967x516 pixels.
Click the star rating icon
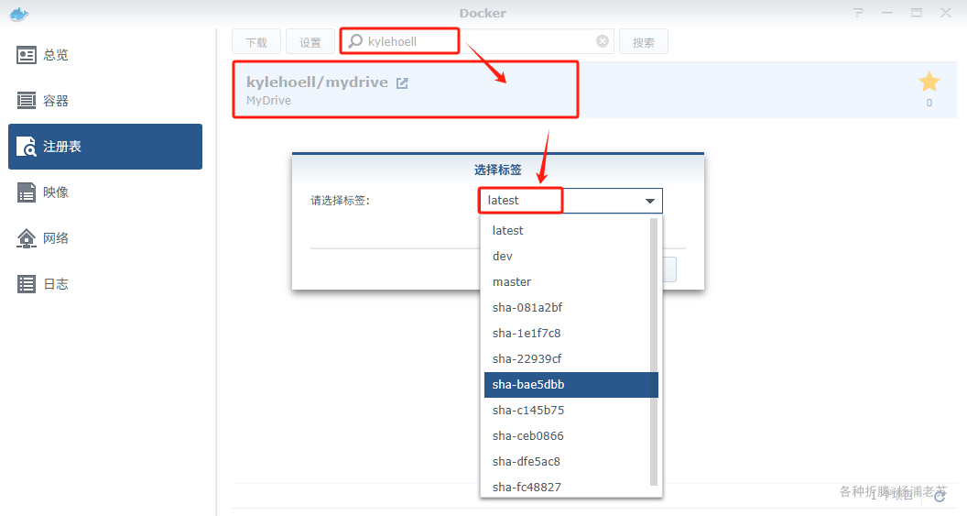click(x=929, y=82)
